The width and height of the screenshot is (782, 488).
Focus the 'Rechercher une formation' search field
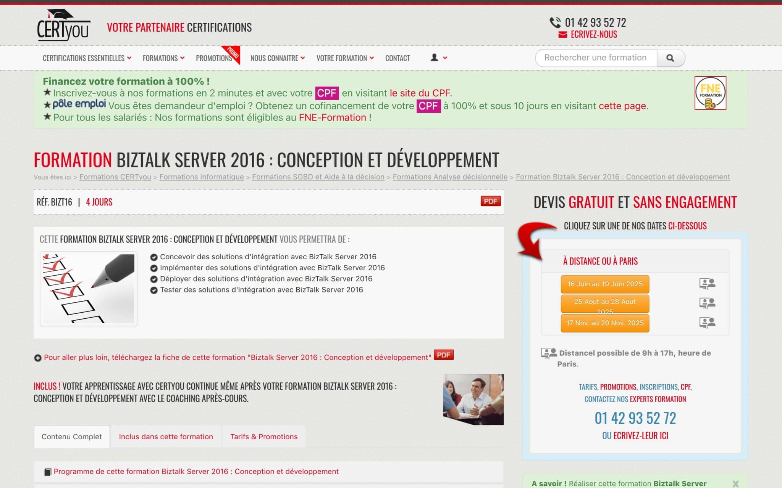pos(596,58)
